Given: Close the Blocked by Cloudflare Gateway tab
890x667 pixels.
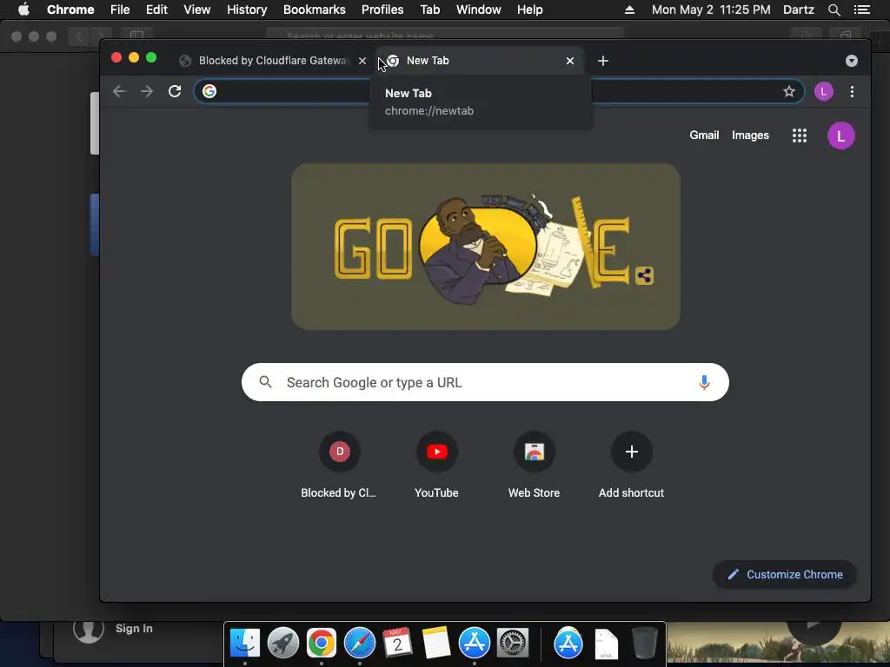Looking at the screenshot, I should 362,61.
